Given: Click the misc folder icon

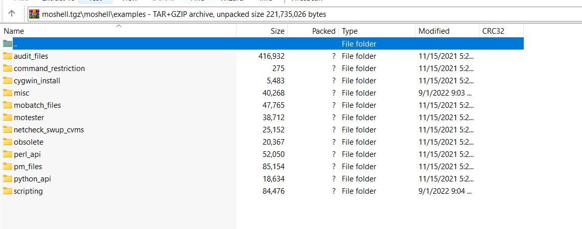Looking at the screenshot, I should tap(8, 93).
